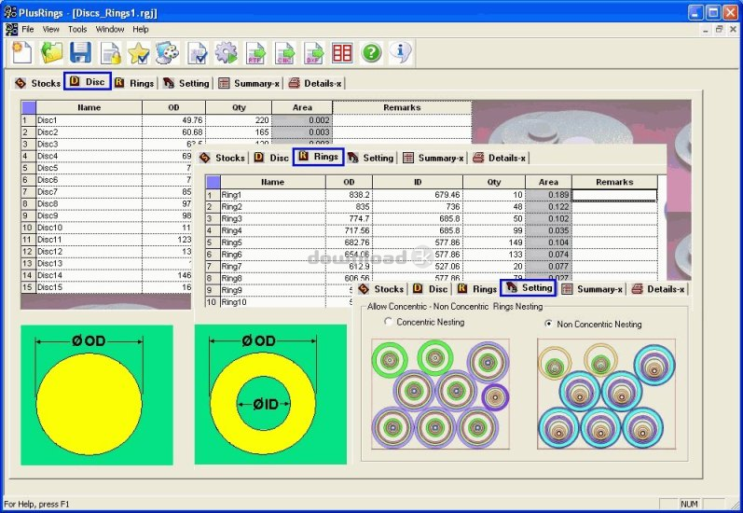Screen dimensions: 743x513
Task: Select Stocks tab above the Rings table
Action: pos(222,158)
